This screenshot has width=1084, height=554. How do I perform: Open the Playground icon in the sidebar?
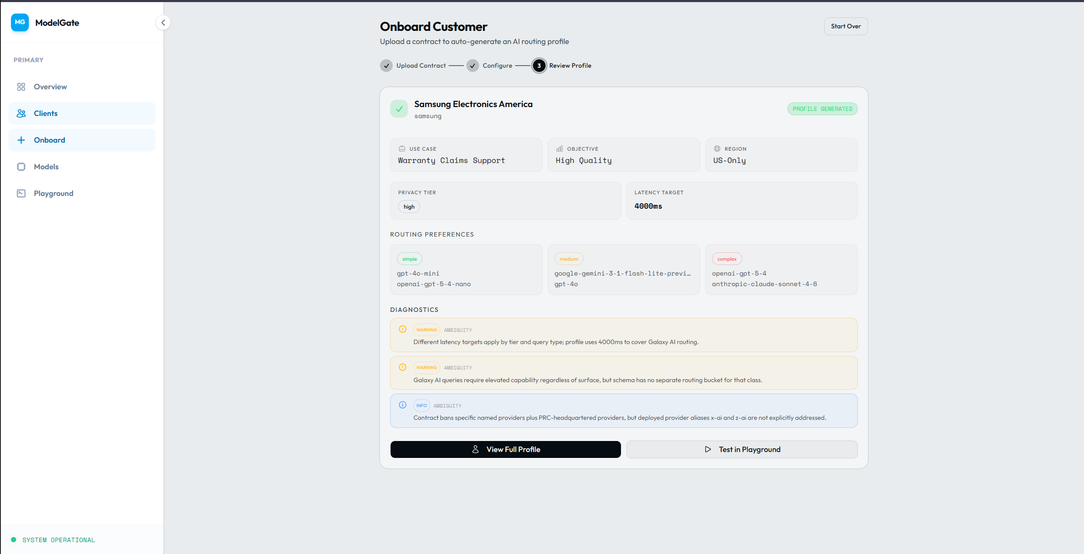pos(21,193)
